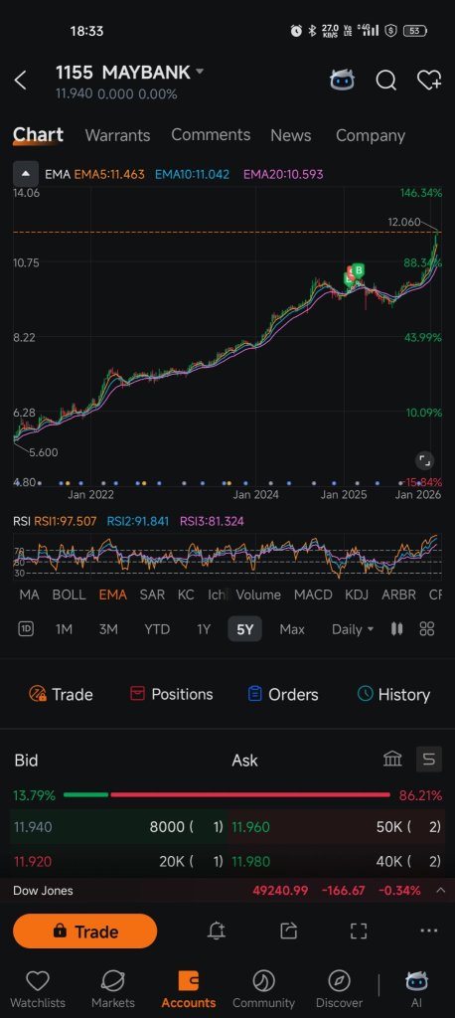This screenshot has width=455, height=1018.
Task: Open candlestick chart style icon
Action: click(397, 629)
